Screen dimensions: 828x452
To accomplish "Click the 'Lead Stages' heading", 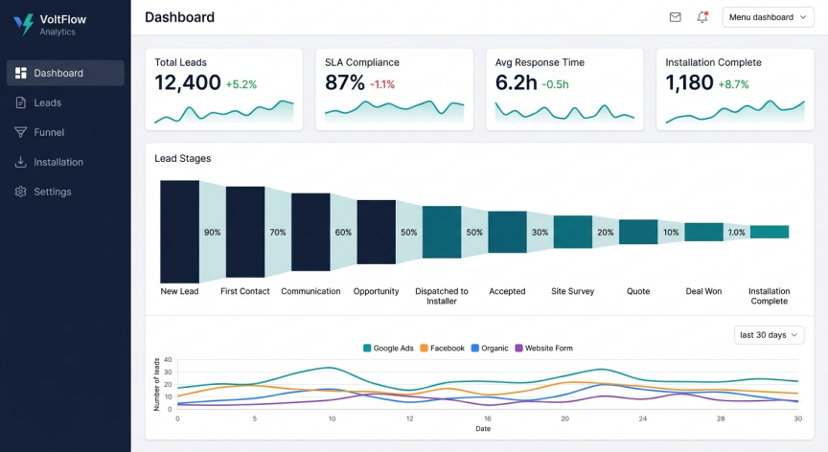I will [183, 158].
